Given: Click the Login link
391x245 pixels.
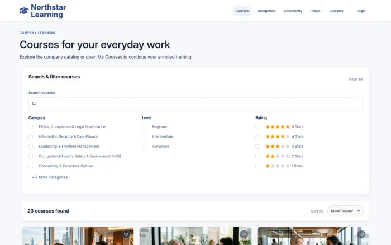Looking at the screenshot, I should click(361, 11).
